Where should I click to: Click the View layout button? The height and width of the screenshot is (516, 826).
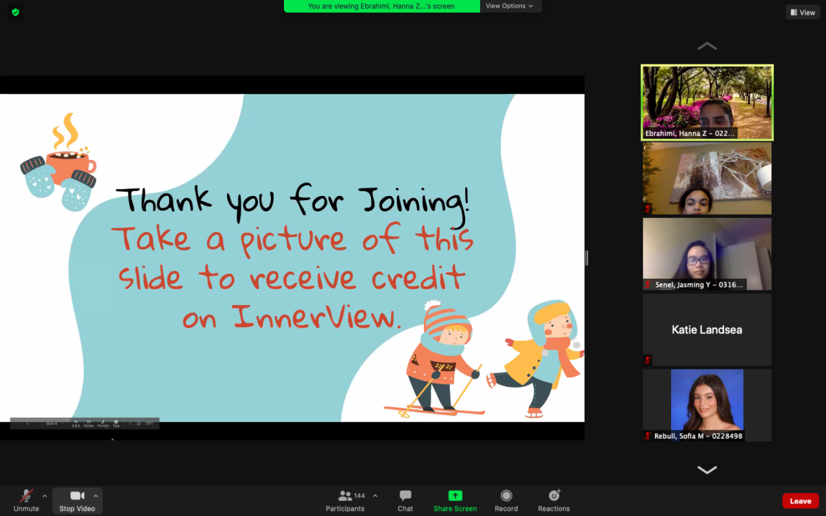[803, 12]
